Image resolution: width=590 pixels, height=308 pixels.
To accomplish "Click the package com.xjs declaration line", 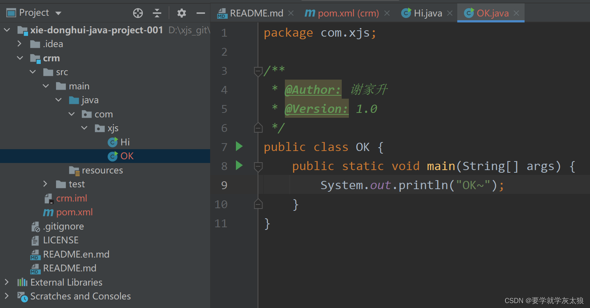I will tap(320, 33).
